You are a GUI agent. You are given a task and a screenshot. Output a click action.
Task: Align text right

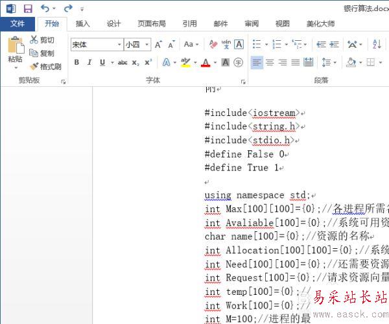[x=283, y=62]
